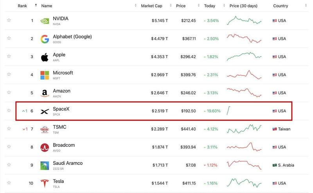
Task: Open Apple's 30-day price chart
Action: 244,56
